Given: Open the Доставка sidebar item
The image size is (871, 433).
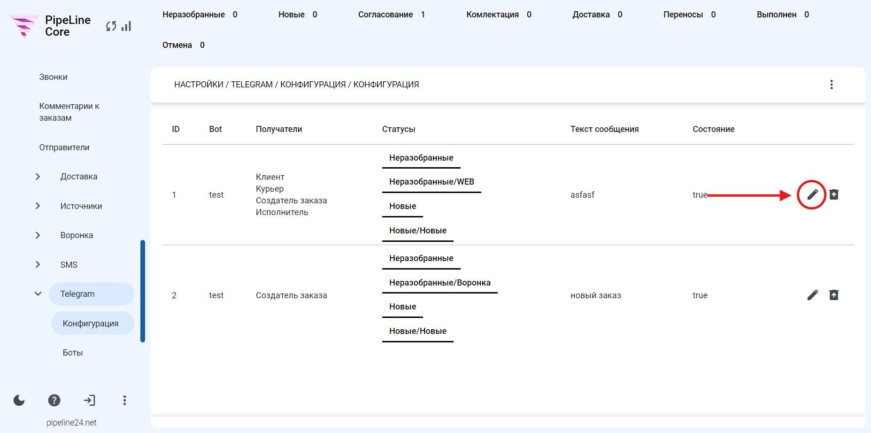Looking at the screenshot, I should point(79,177).
